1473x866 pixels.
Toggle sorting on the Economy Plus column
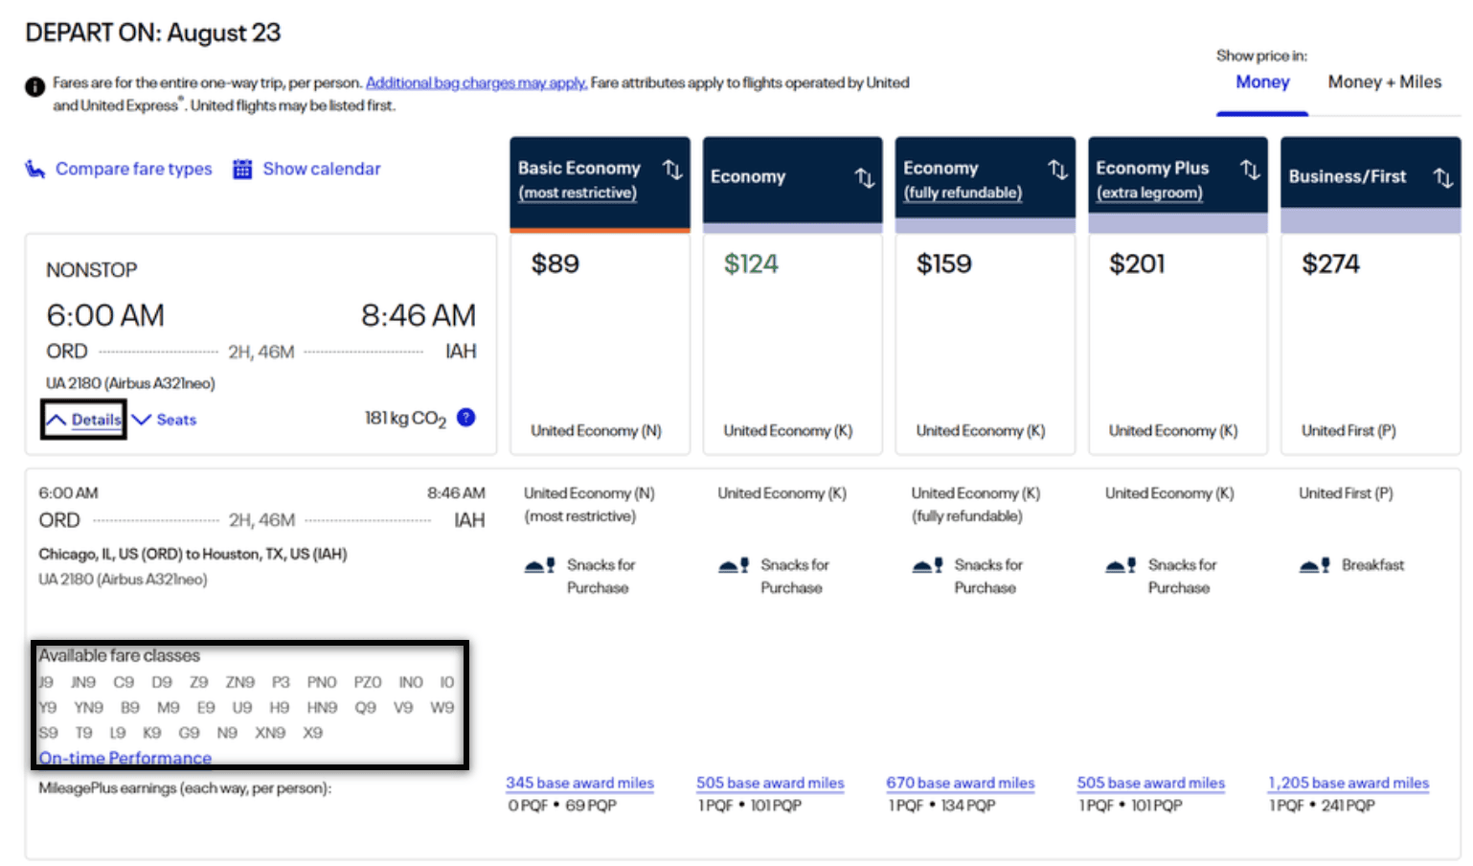pyautogui.click(x=1250, y=169)
